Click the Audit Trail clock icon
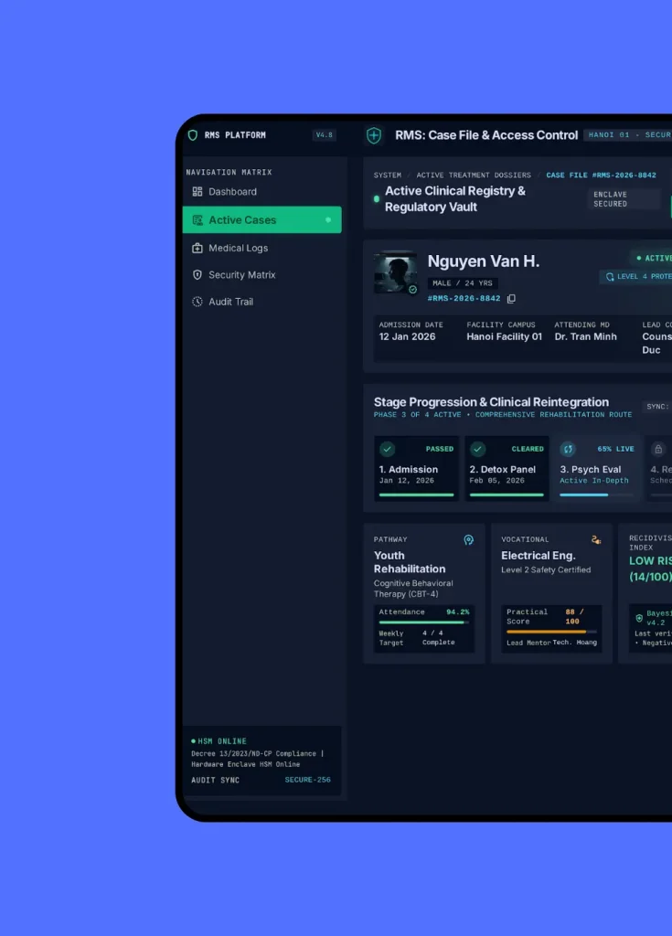 pyautogui.click(x=197, y=302)
